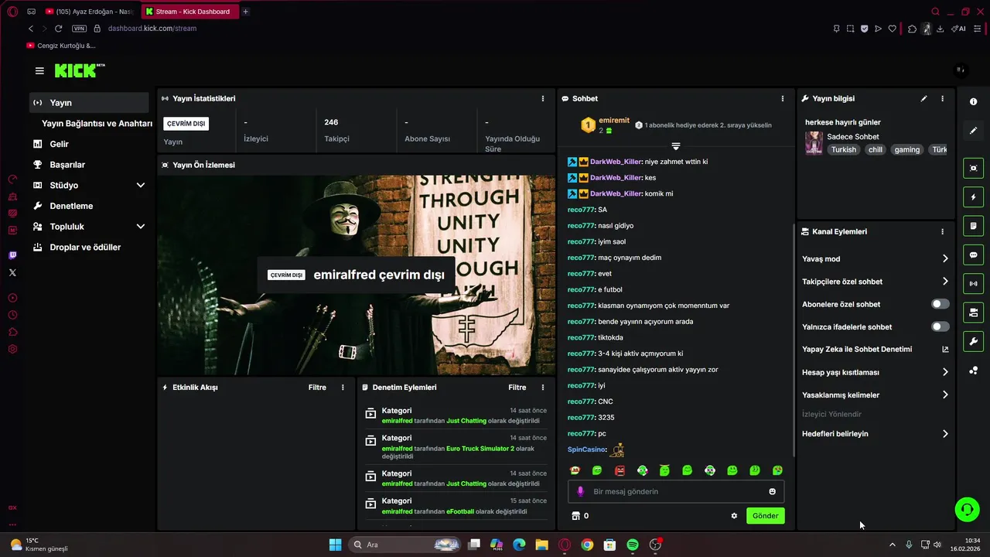Open Yasaklanmış kelimeler chevron
Viewport: 990px width, 557px height.
point(945,395)
